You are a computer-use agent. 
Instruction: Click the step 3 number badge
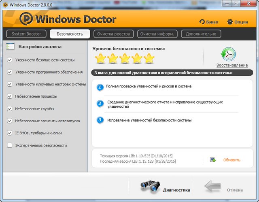pos(100,120)
